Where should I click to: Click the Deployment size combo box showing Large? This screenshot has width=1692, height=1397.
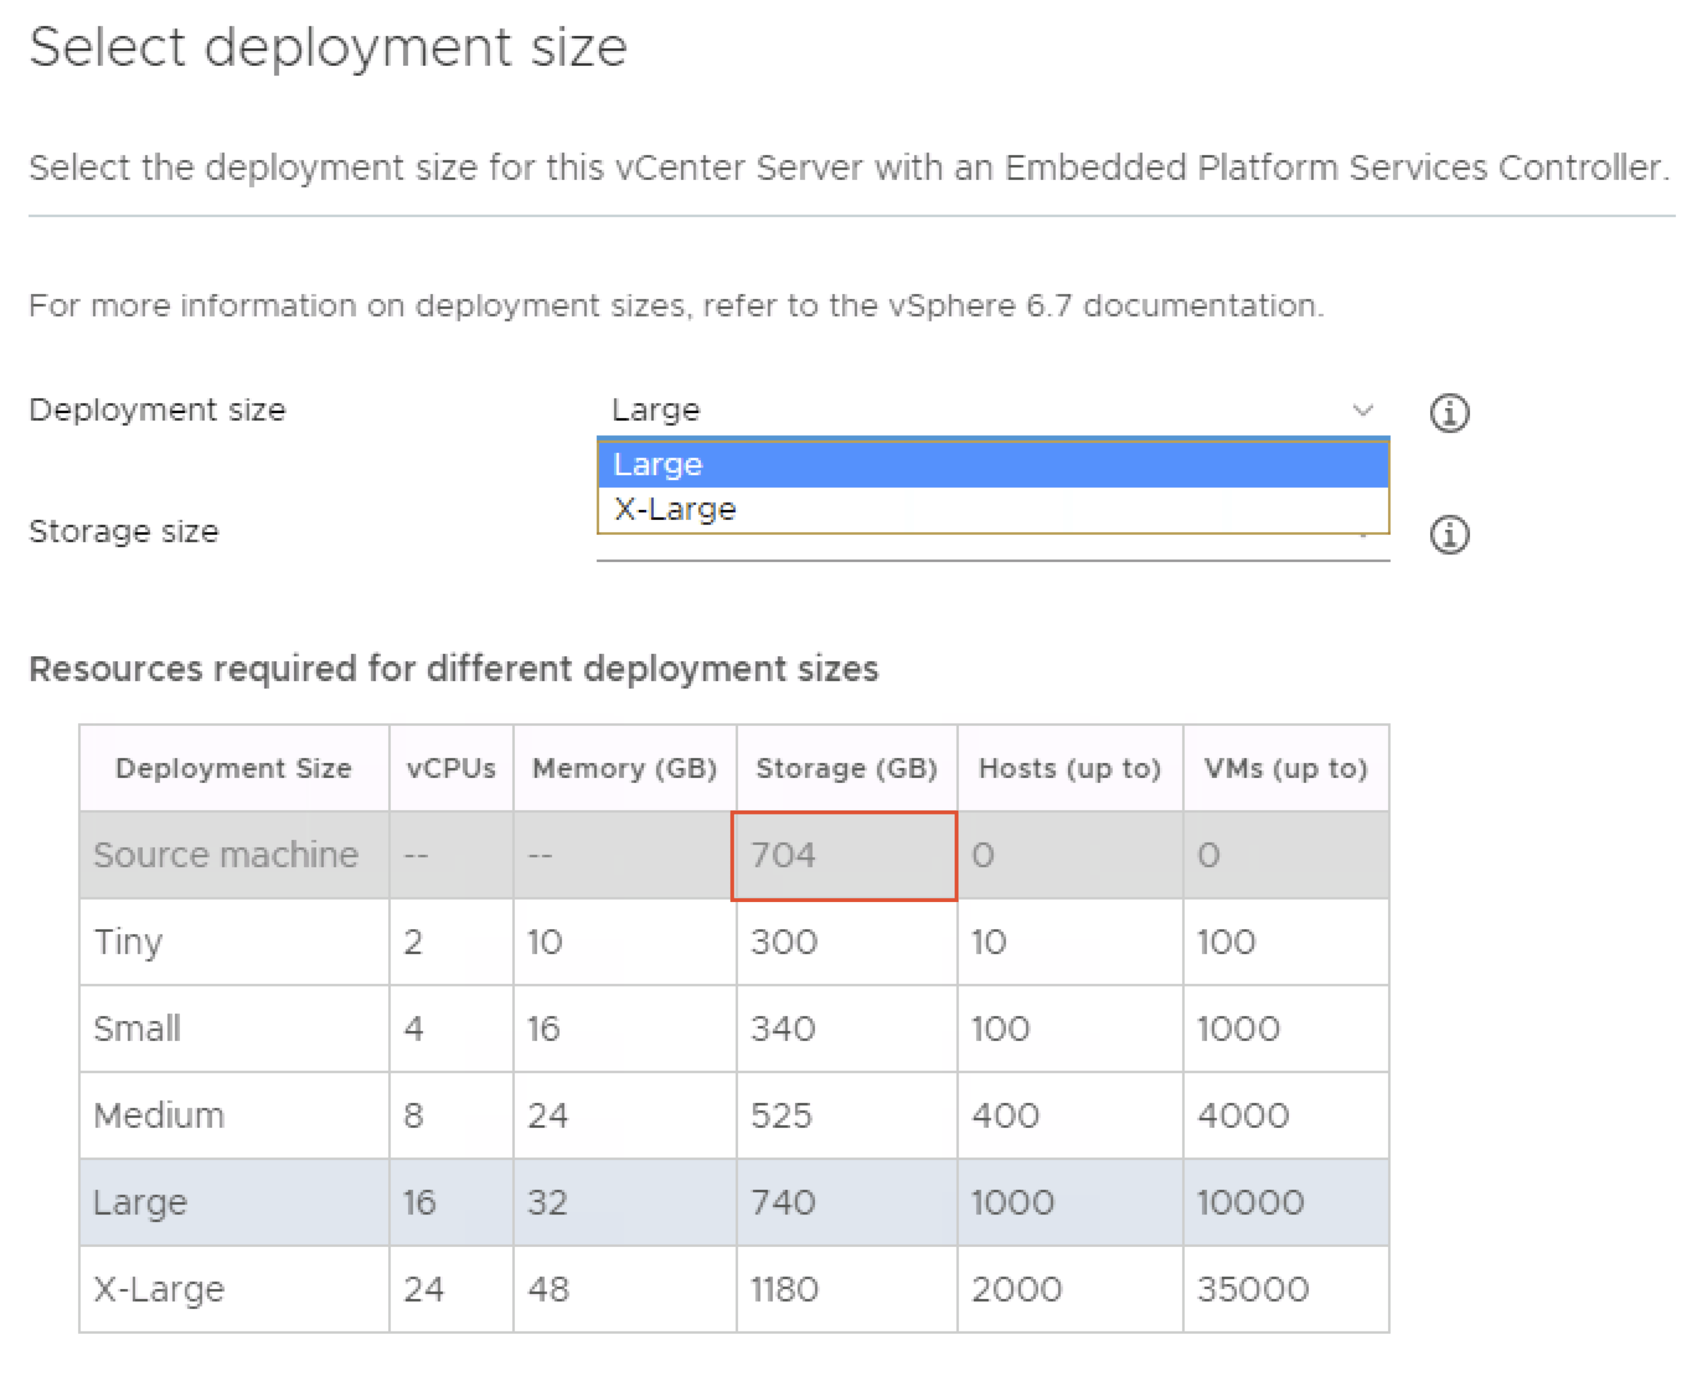click(x=966, y=409)
